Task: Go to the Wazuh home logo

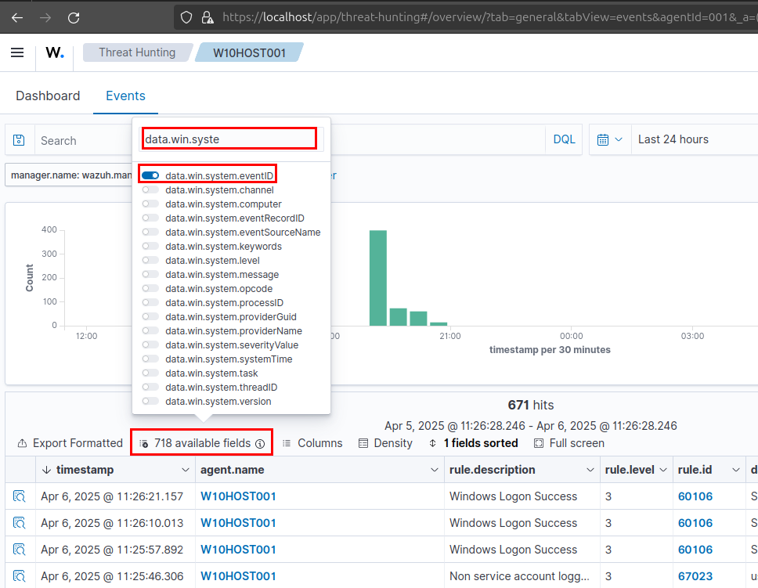Action: coord(55,52)
